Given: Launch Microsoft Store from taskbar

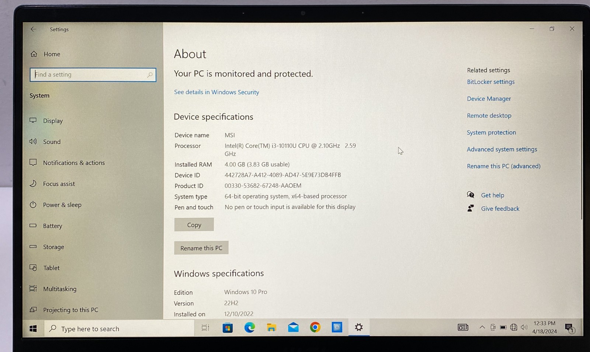Looking at the screenshot, I should pyautogui.click(x=228, y=328).
